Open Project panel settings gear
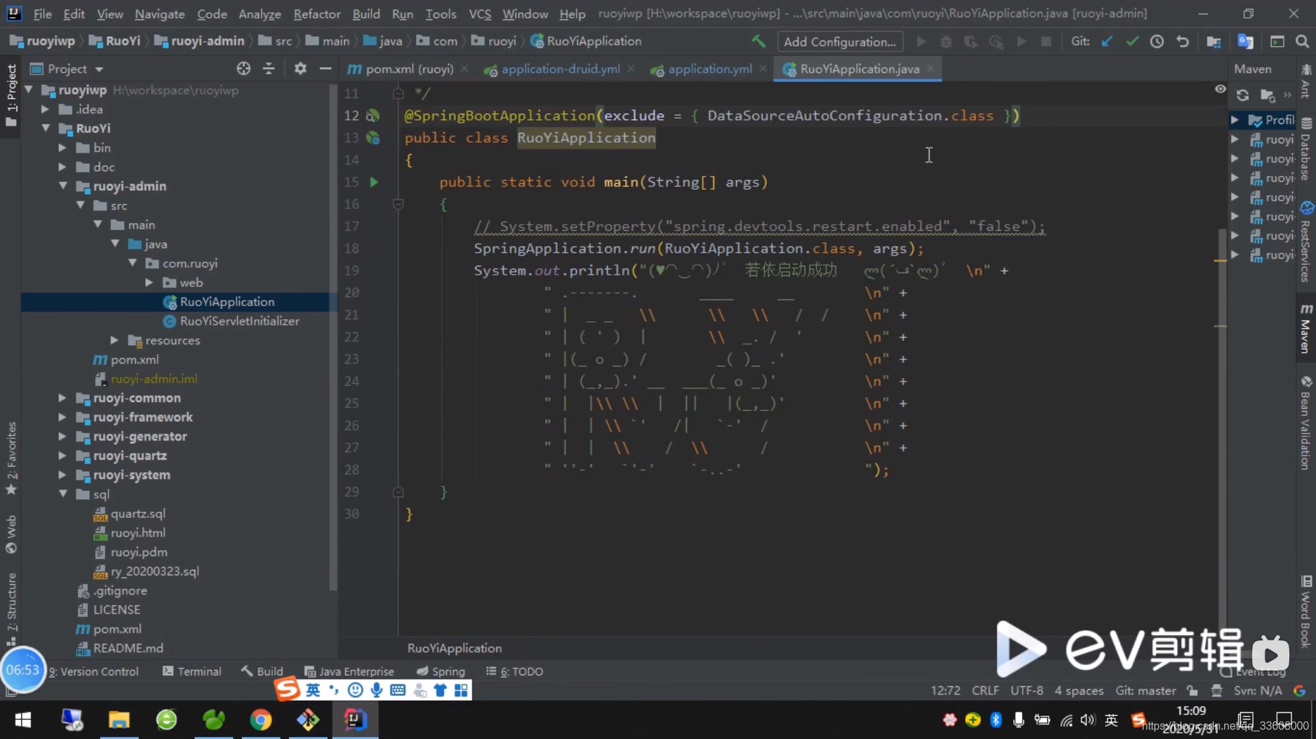This screenshot has height=739, width=1316. (300, 68)
